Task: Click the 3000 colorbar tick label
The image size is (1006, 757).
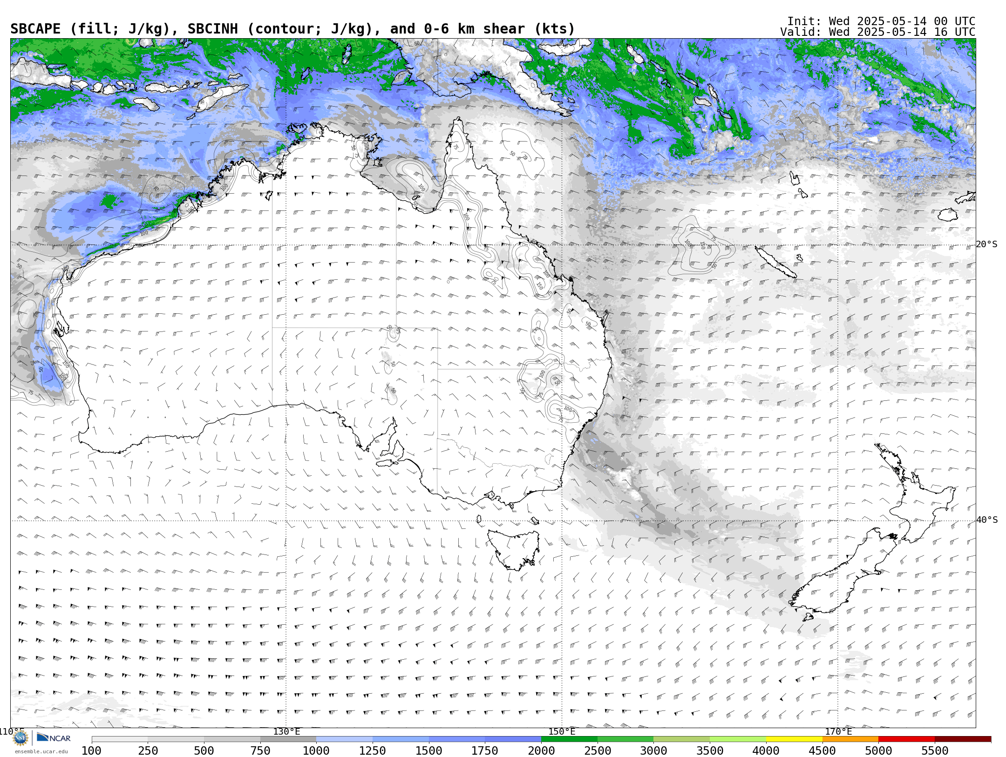Action: [x=653, y=750]
